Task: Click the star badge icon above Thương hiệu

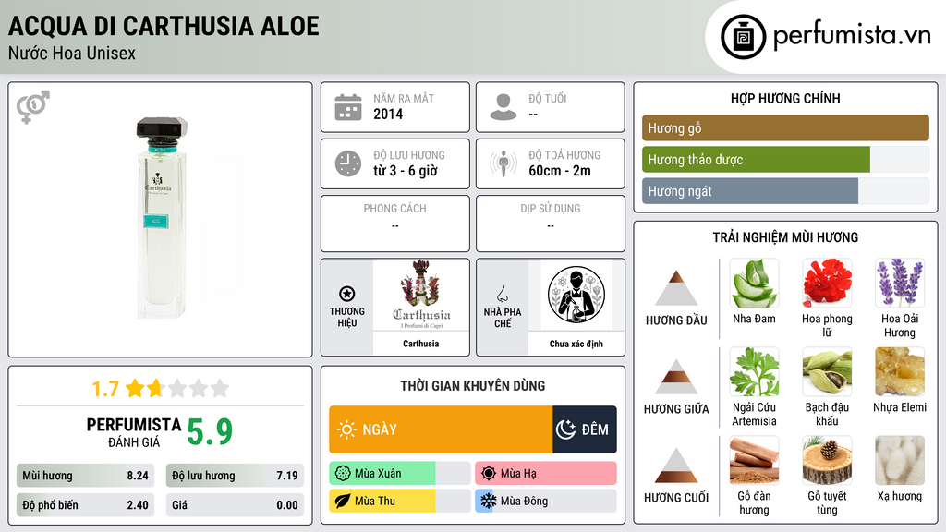Action: [347, 294]
